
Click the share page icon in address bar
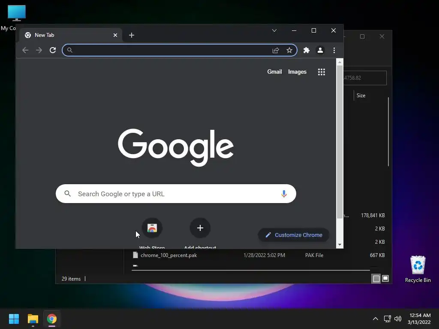tap(276, 50)
